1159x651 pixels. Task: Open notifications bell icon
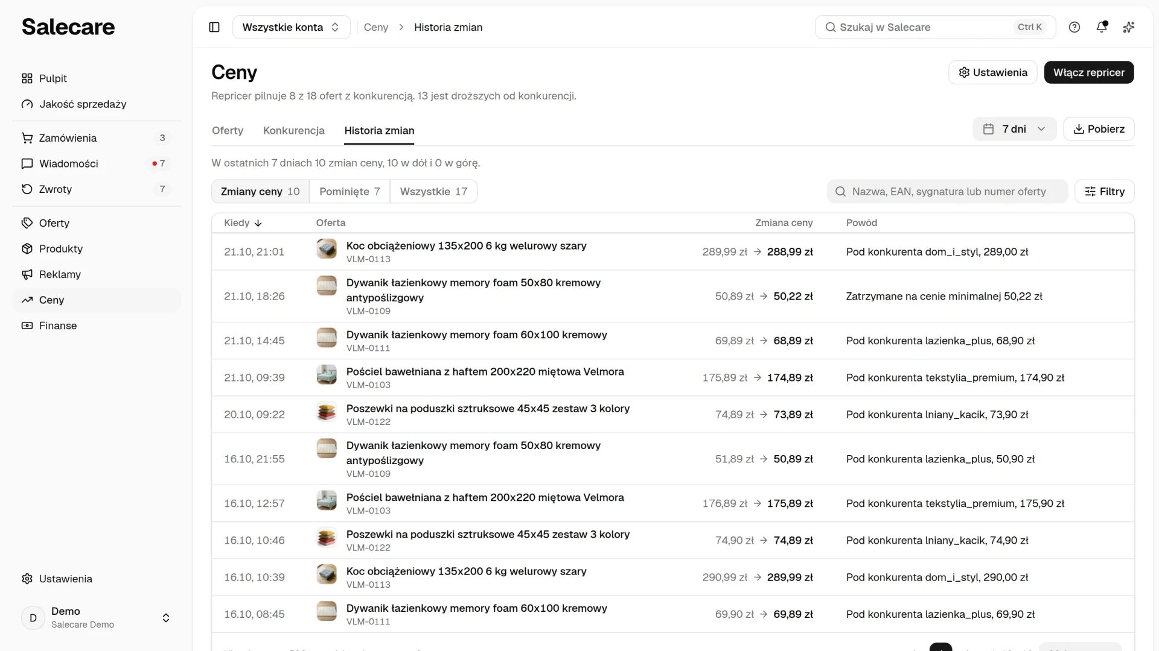(x=1102, y=27)
